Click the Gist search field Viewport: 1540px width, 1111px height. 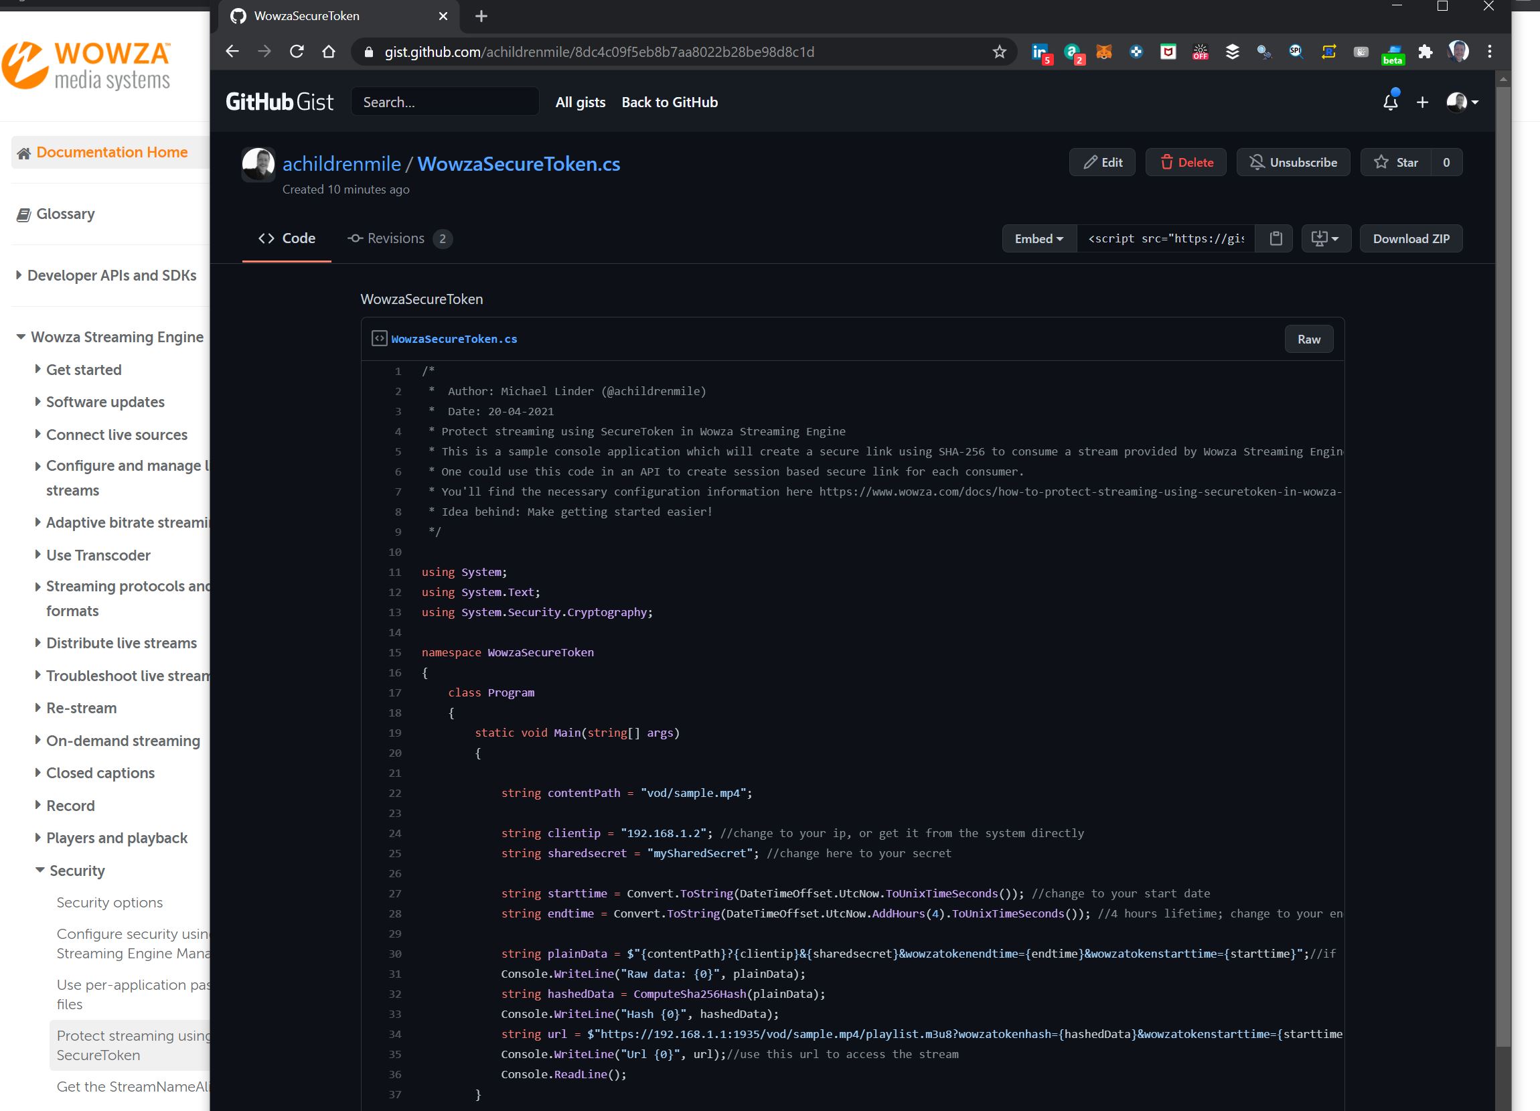[x=445, y=102]
